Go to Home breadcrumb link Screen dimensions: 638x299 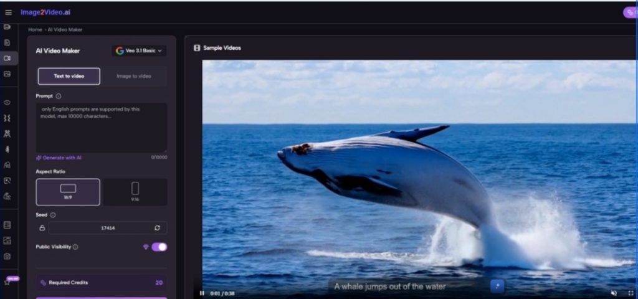click(35, 29)
